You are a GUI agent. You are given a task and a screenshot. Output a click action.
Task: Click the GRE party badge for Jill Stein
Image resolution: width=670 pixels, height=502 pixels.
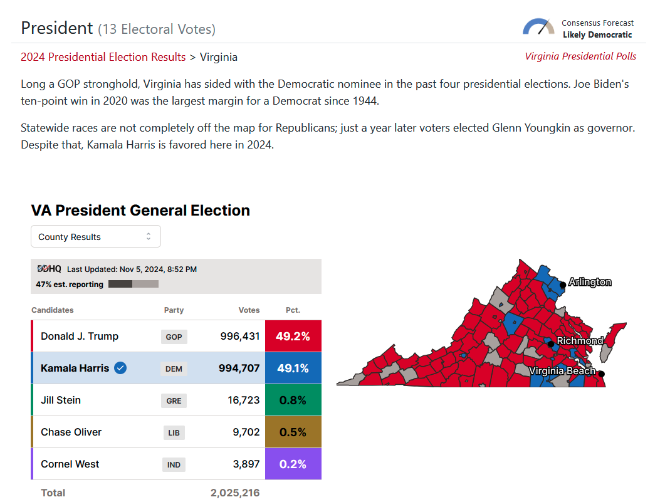pos(174,400)
